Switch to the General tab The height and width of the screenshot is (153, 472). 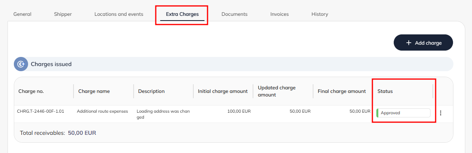click(22, 14)
